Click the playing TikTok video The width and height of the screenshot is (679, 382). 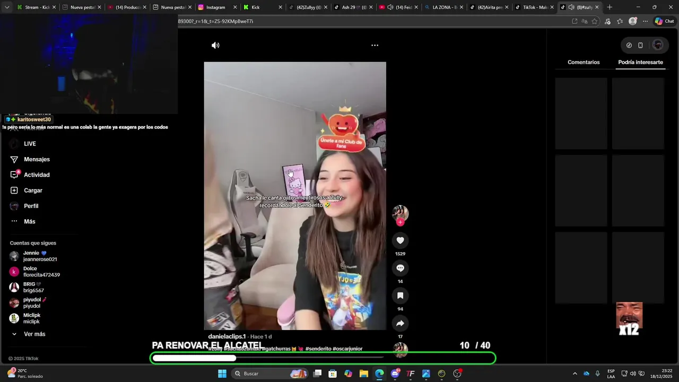point(295,196)
